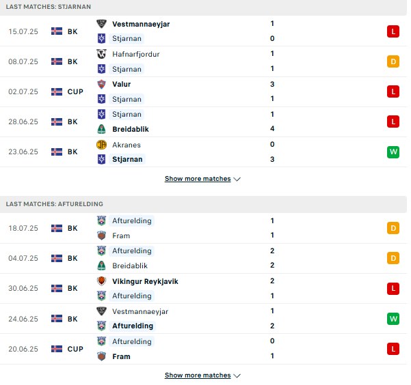Click orange D badge for Hafnarfjordur match
411x385 pixels.
(x=393, y=61)
